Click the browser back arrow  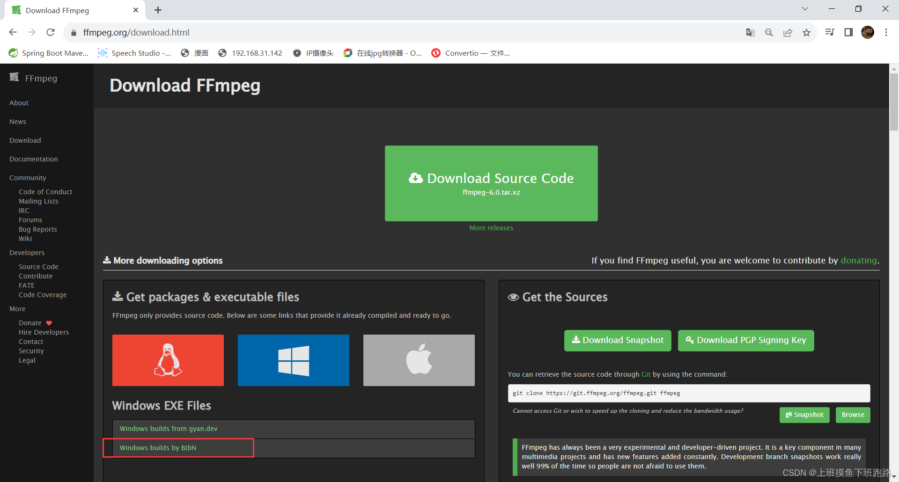13,32
